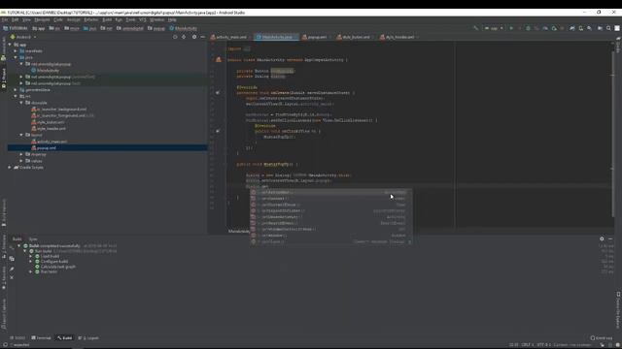Select ic_launcher_background.xml file
Viewport: 622px width, 349px height.
click(58, 110)
